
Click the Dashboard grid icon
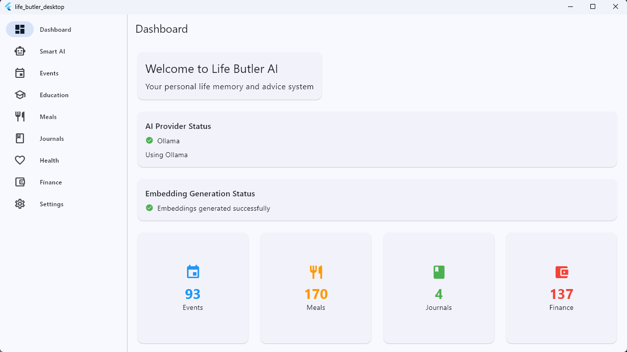coord(20,29)
